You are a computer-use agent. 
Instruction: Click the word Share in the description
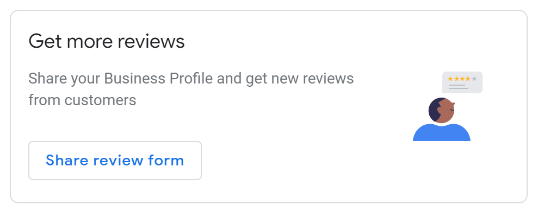[x=48, y=79]
